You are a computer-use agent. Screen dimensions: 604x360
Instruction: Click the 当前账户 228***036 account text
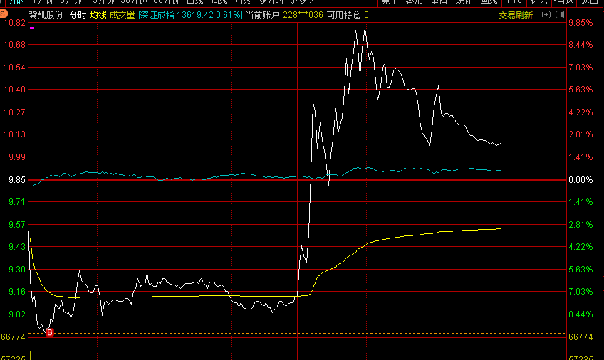pos(284,16)
